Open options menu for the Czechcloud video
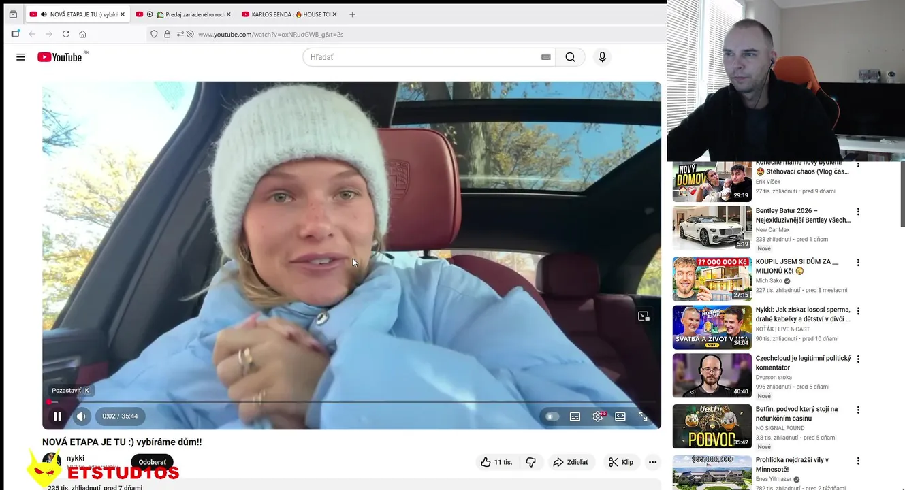Viewport: 905px width, 490px height. 858,359
